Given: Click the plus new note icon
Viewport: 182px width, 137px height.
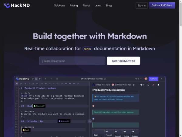Looking at the screenshot, I should click(45, 79).
